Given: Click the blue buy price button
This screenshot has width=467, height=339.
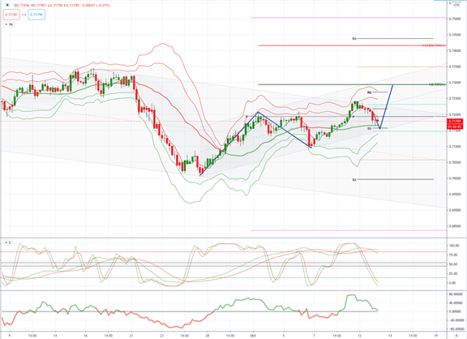Looking at the screenshot, I should (x=36, y=15).
